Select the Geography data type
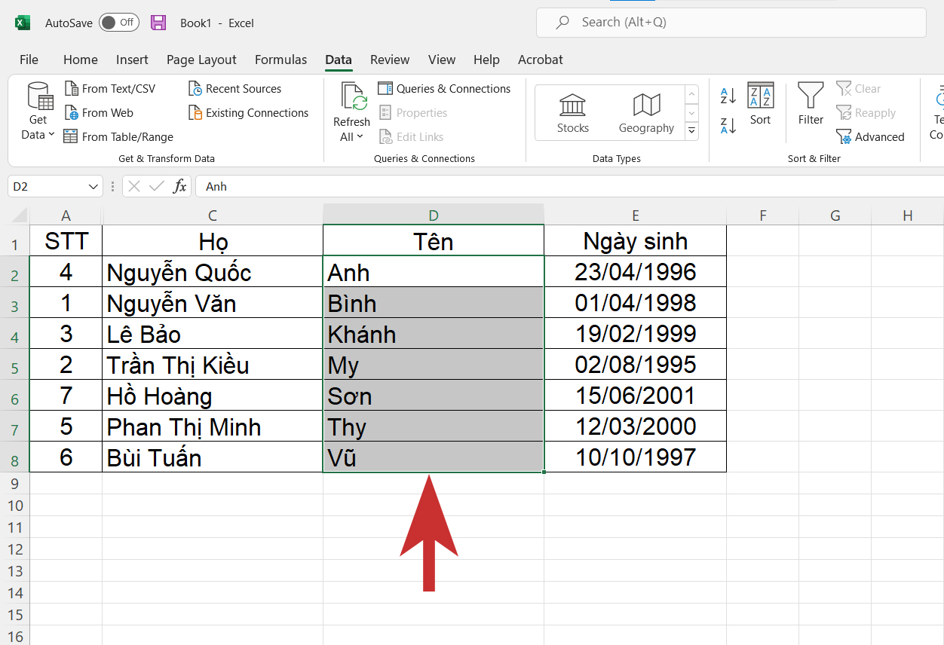 646,113
